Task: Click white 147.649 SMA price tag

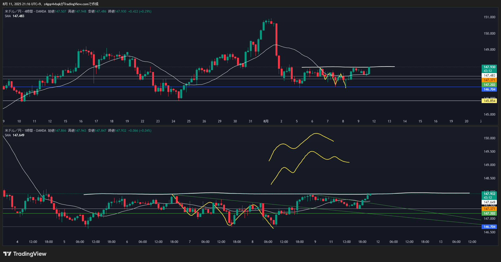Action: [x=489, y=202]
